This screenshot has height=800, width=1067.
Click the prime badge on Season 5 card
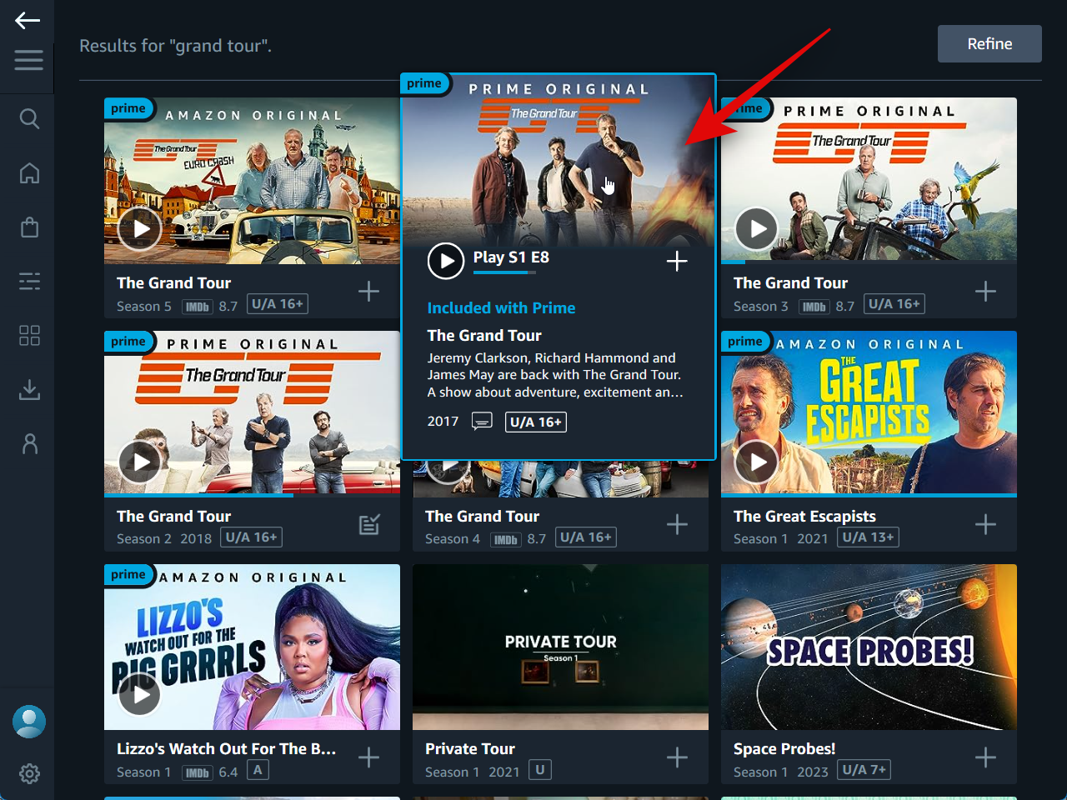[128, 108]
